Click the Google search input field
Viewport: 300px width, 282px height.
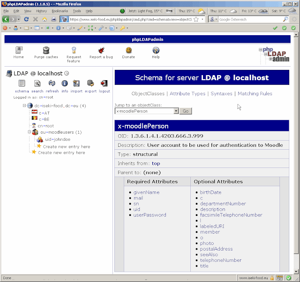250,19
